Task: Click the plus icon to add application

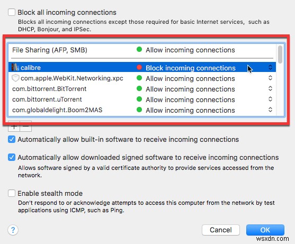Action: [14, 126]
